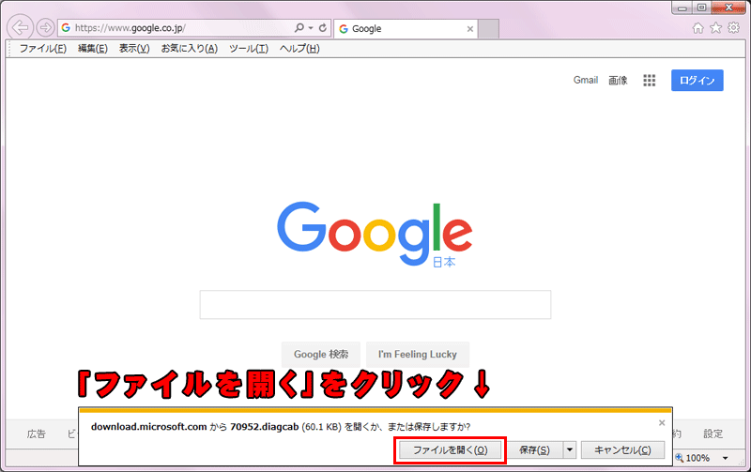Click the 広告 footer link

pyautogui.click(x=36, y=434)
